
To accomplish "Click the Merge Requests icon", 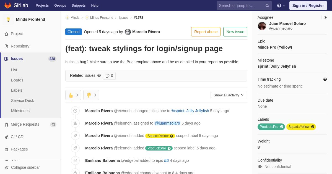I will pyautogui.click(x=6, y=125).
